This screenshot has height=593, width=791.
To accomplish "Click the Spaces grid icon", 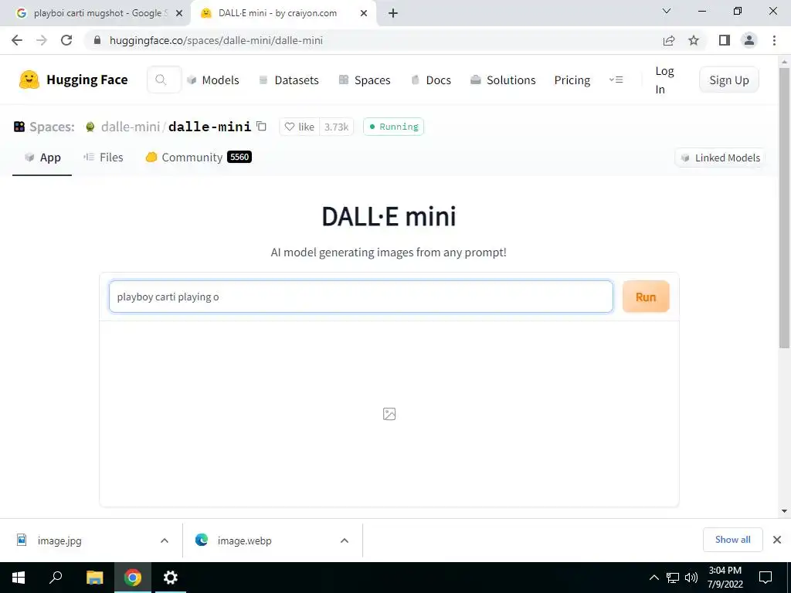I will tap(19, 127).
